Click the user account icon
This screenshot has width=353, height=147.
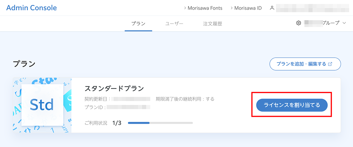point(272,8)
